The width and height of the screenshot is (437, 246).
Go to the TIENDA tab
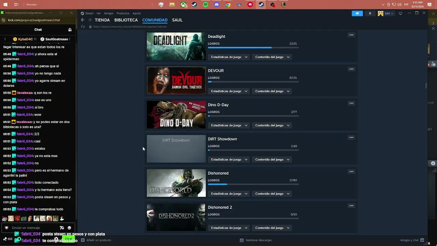102,20
